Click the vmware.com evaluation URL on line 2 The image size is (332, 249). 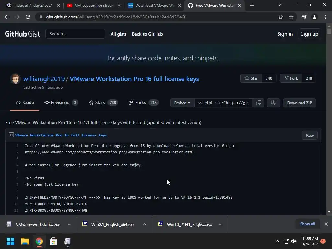(109, 152)
